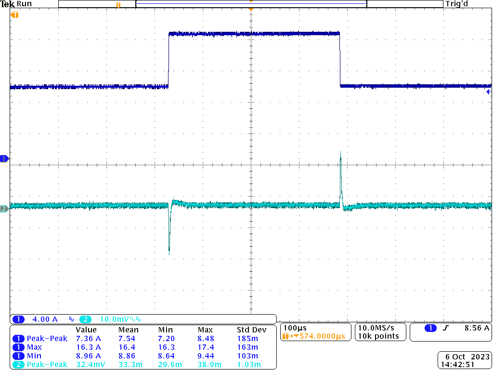Click the bandwidth limit icon beside 4.00 A
The image size is (493, 370).
coord(71,319)
